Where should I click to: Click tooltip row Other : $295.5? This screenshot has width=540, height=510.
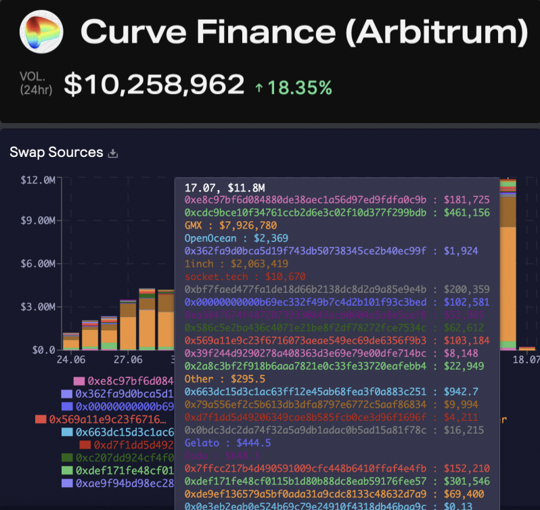pyautogui.click(x=225, y=379)
